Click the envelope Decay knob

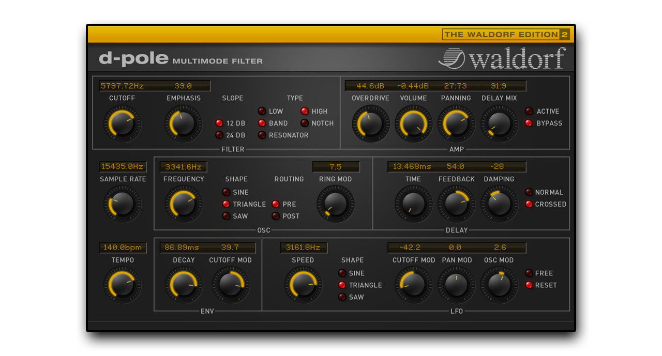pyautogui.click(x=184, y=285)
